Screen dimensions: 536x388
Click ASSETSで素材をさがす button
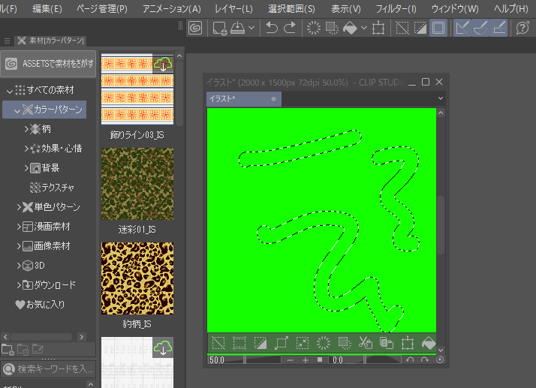(x=49, y=65)
